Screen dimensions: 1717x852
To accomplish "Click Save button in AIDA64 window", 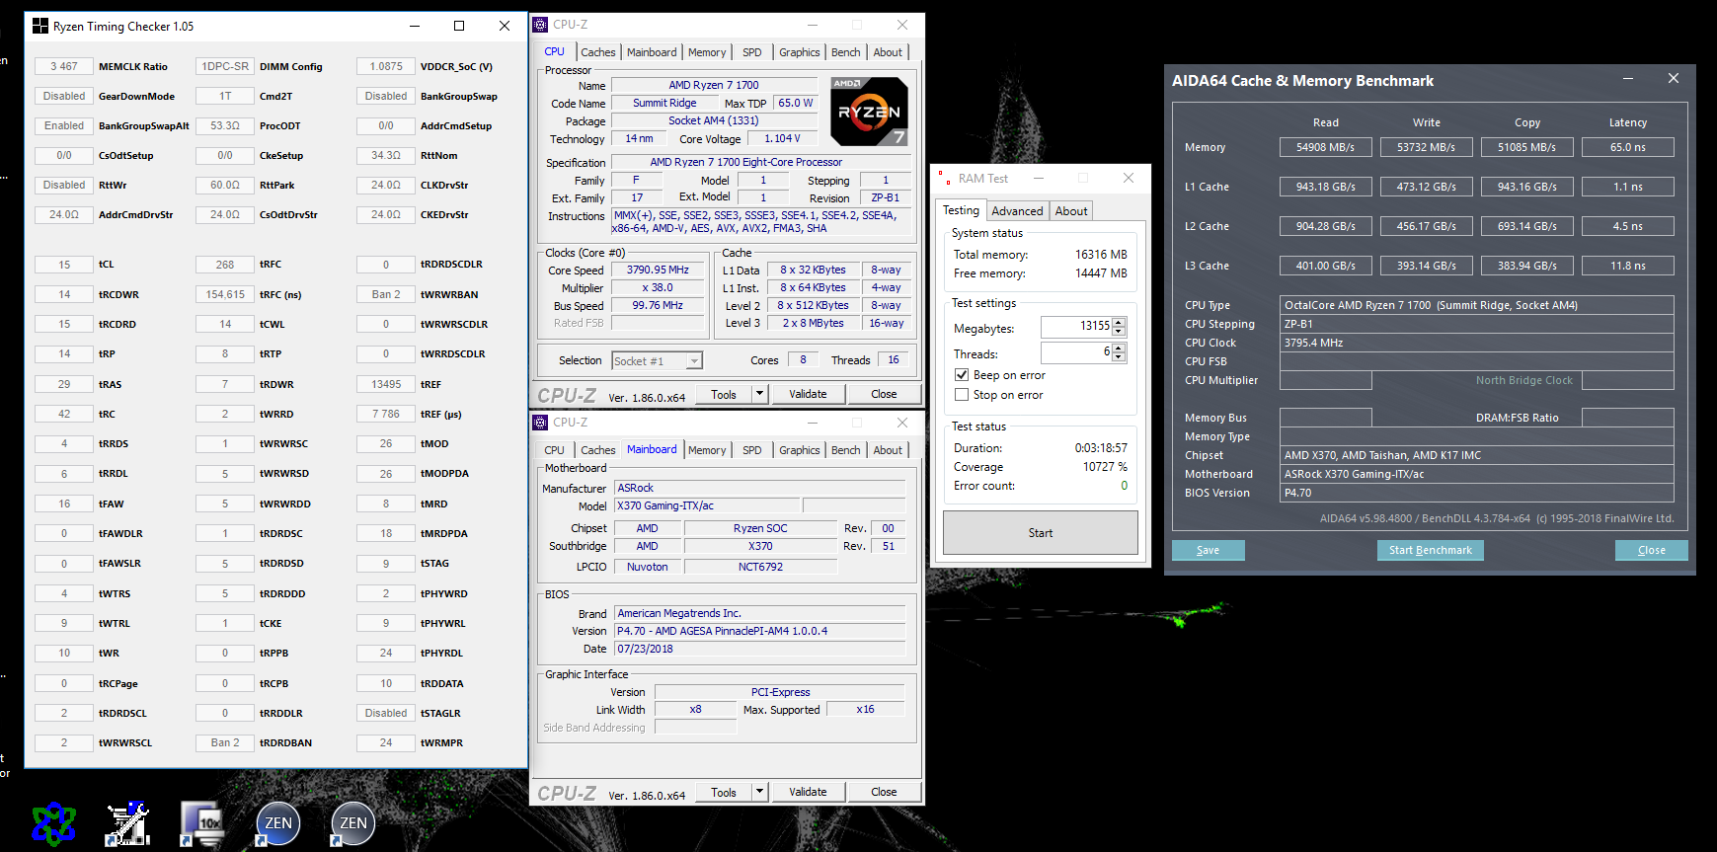I will tap(1208, 551).
